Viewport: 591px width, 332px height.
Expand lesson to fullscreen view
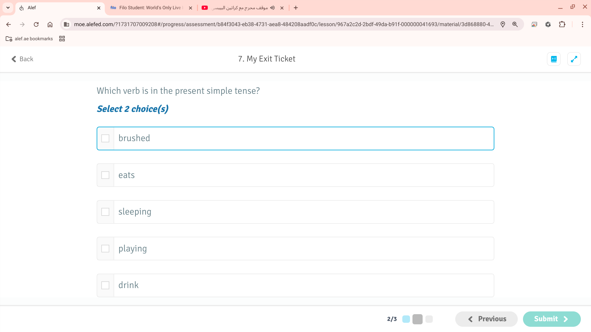click(574, 59)
